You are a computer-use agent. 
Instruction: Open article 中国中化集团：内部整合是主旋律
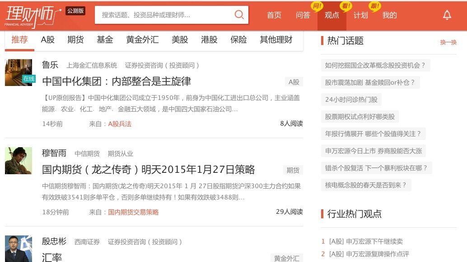point(117,81)
